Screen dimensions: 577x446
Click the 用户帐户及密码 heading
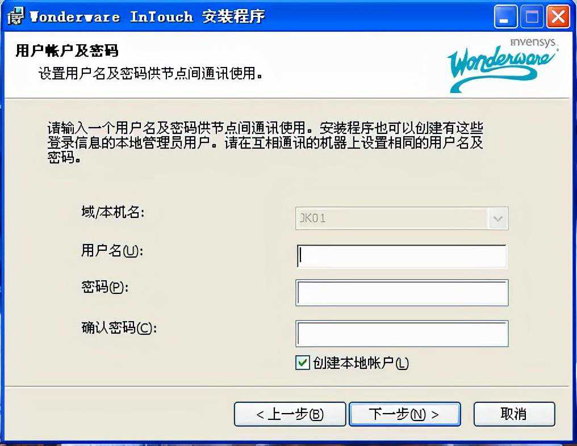67,51
